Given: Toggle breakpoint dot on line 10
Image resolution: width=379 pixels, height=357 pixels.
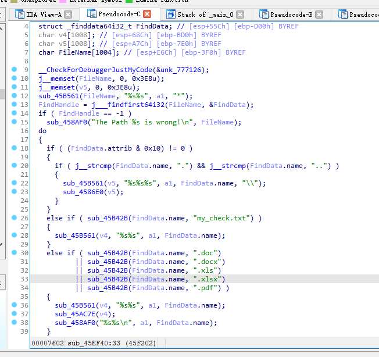Looking at the screenshot, I should [15, 78].
